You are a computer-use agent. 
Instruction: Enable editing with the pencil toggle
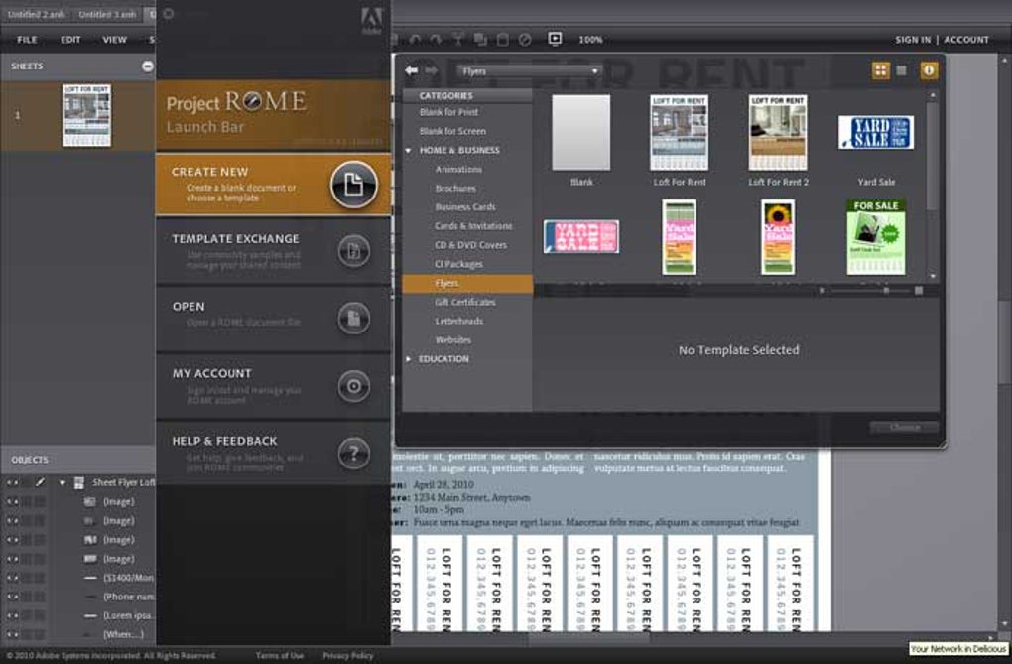point(42,480)
